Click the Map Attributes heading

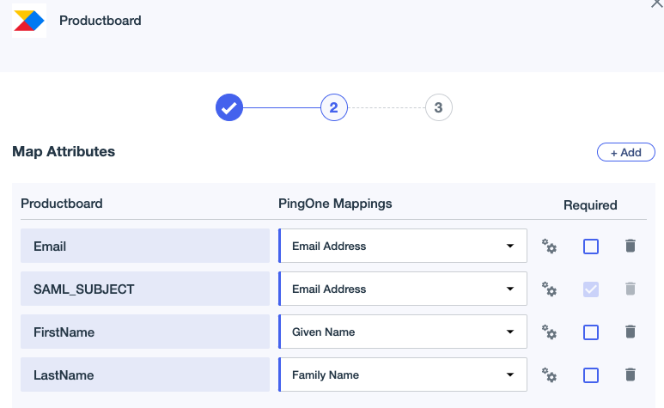[64, 151]
